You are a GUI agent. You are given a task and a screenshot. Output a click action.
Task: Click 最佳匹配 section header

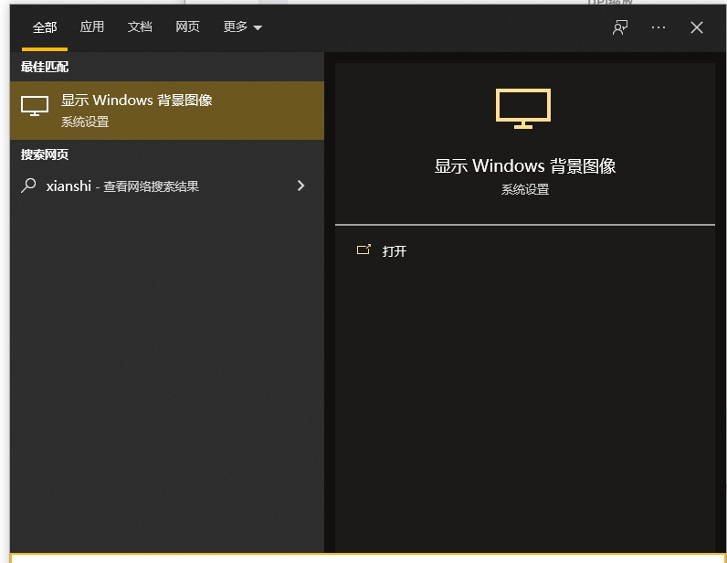[x=45, y=67]
